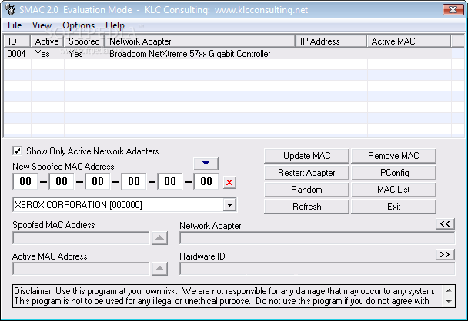The image size is (468, 321).
Task: Toggle Show Only Active Network Adapters checkbox
Action: [x=17, y=151]
